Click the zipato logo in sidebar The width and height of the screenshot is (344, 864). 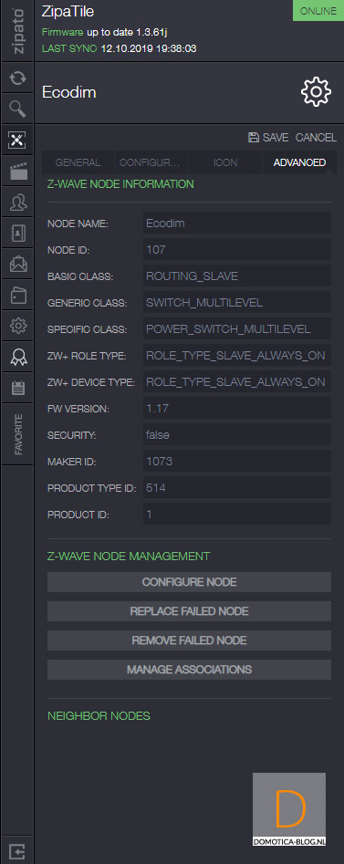(x=17, y=31)
